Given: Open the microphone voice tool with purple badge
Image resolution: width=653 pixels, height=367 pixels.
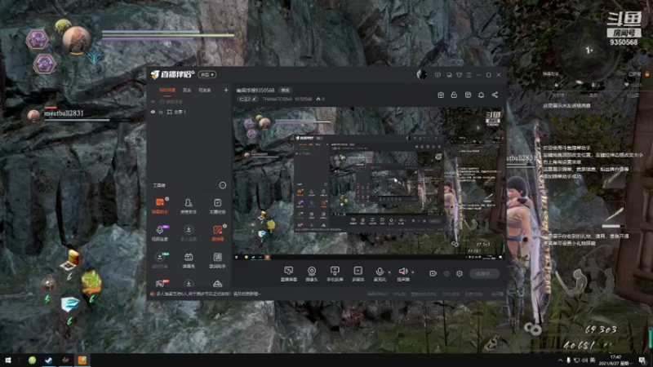Looking at the screenshot, I should [160, 232].
